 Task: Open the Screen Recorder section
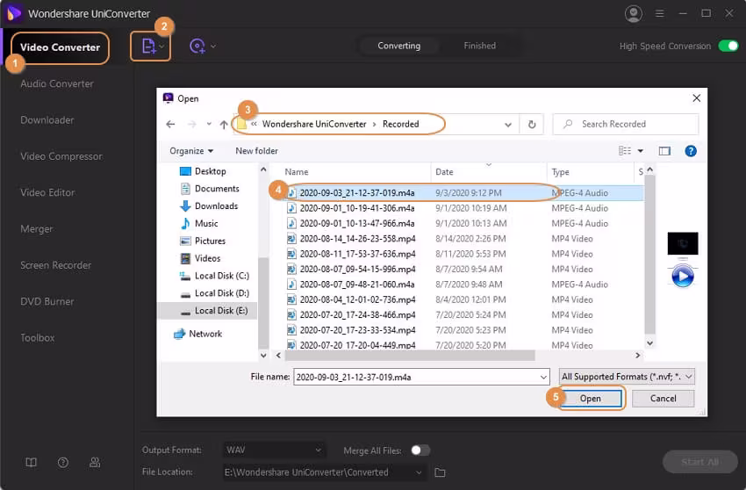click(55, 265)
